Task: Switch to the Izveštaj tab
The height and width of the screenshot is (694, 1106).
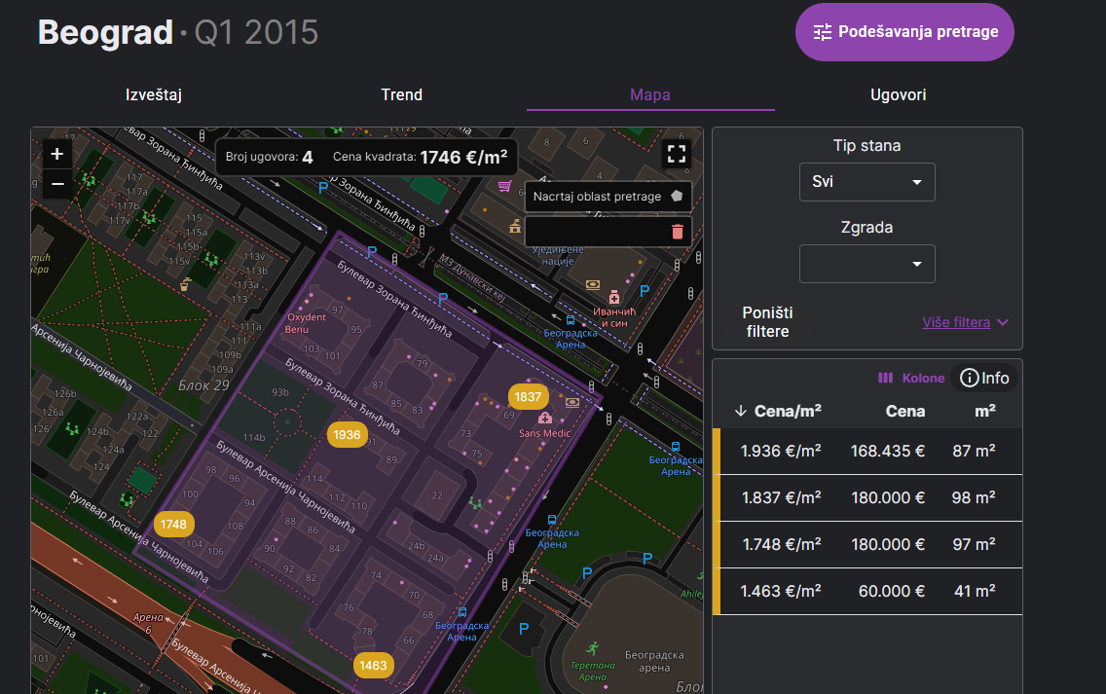Action: [154, 94]
